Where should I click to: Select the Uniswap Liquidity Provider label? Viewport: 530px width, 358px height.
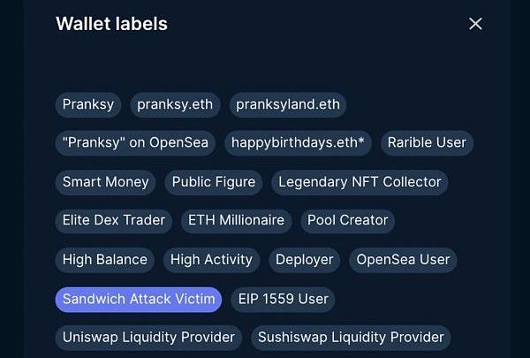(x=148, y=337)
